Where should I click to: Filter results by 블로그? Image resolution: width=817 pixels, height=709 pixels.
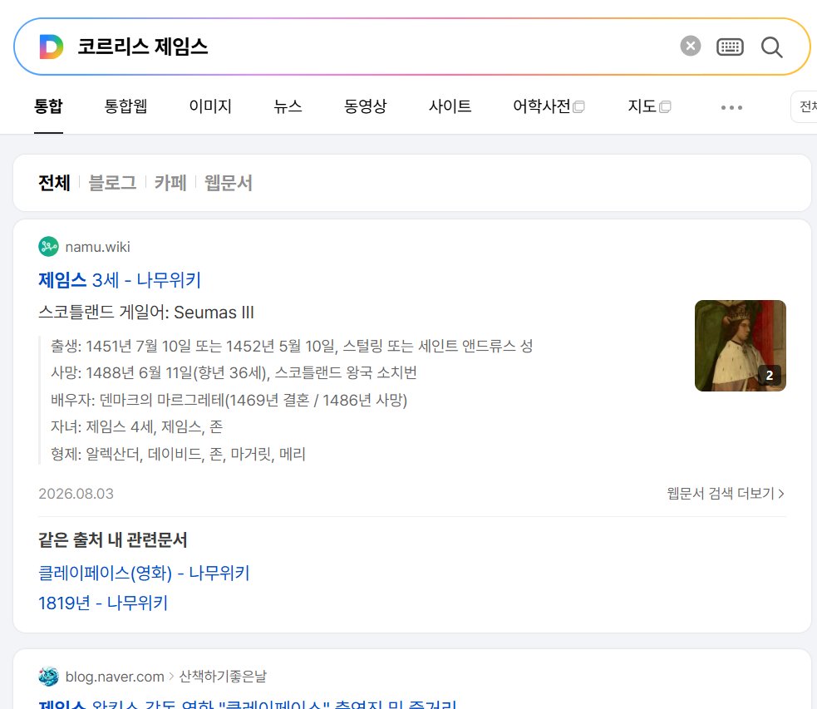[112, 183]
